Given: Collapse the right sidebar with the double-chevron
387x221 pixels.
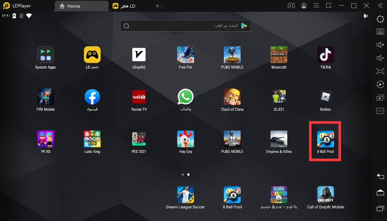Looking at the screenshot, I should pos(380,6).
